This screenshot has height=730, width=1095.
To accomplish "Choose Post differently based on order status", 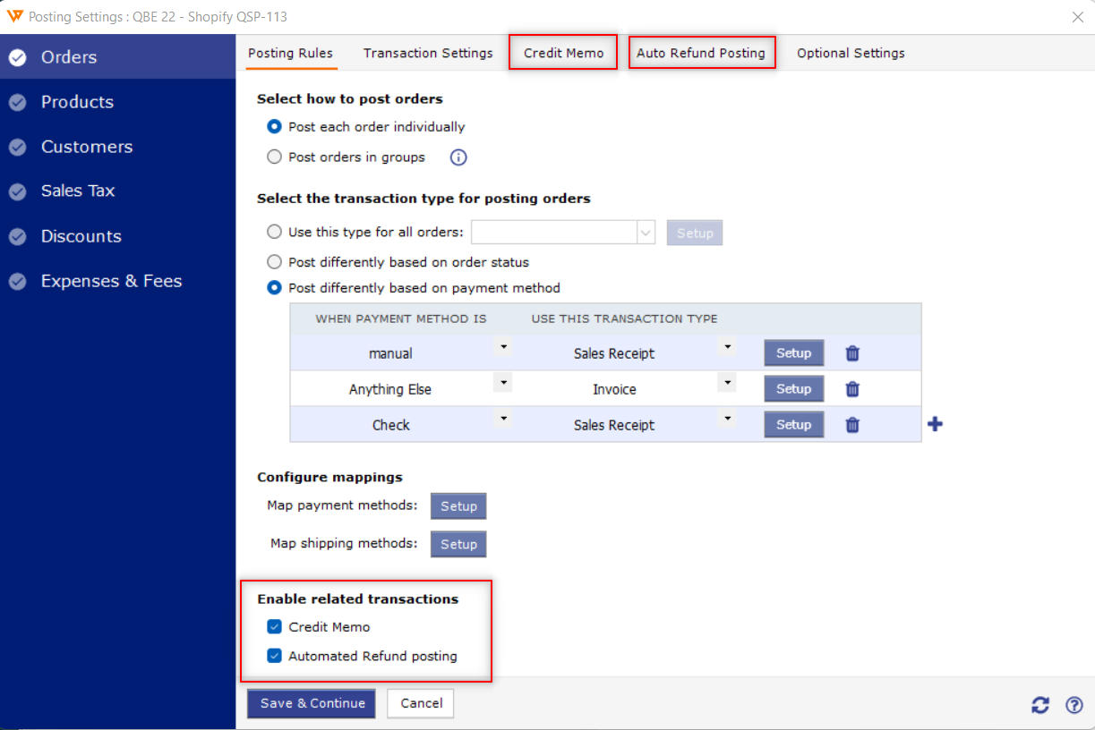I will tap(274, 262).
